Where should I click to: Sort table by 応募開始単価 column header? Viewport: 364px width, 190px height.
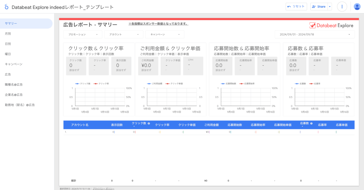click(x=283, y=125)
